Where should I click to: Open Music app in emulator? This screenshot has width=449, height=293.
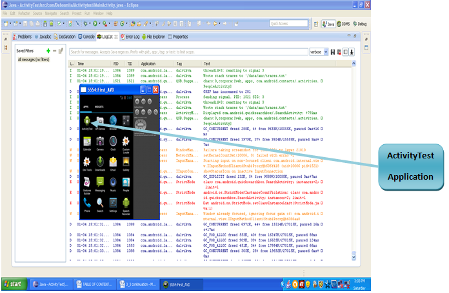tap(113, 184)
